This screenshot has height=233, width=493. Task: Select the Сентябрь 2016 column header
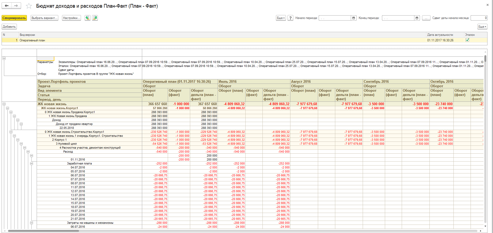tap(396, 81)
